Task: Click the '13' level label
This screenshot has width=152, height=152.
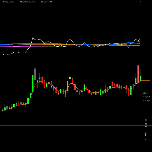Action: pos(146,124)
